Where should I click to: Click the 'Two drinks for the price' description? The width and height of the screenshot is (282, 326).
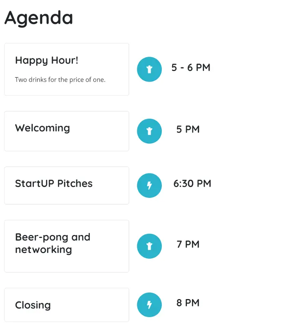click(60, 80)
